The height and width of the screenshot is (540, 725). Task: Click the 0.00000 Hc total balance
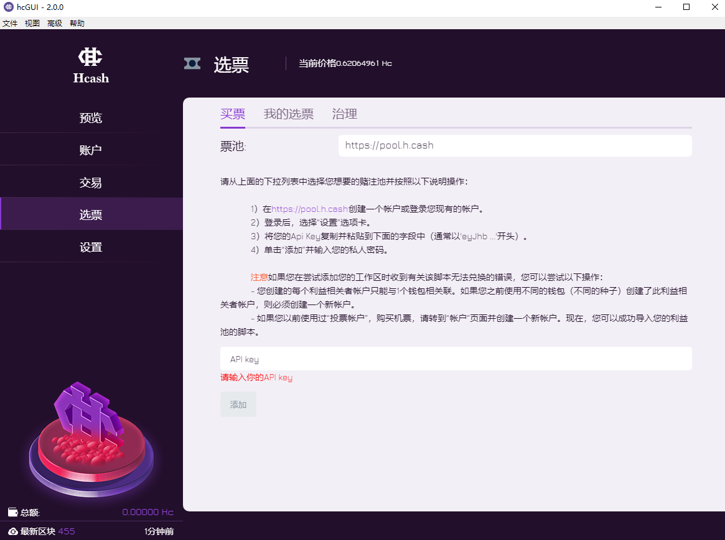pos(147,512)
